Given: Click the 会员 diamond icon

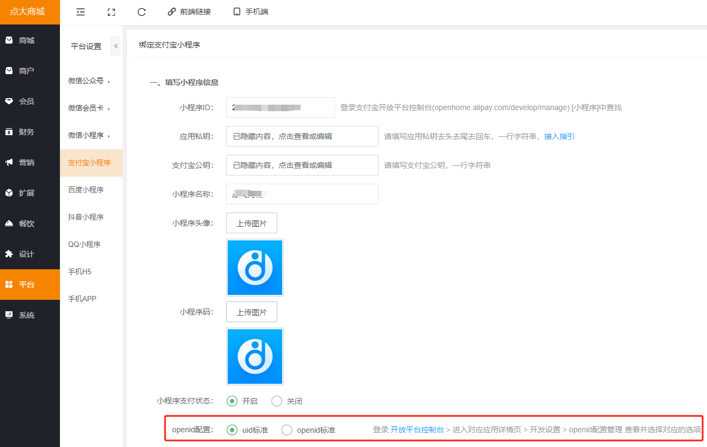Looking at the screenshot, I should tap(9, 101).
